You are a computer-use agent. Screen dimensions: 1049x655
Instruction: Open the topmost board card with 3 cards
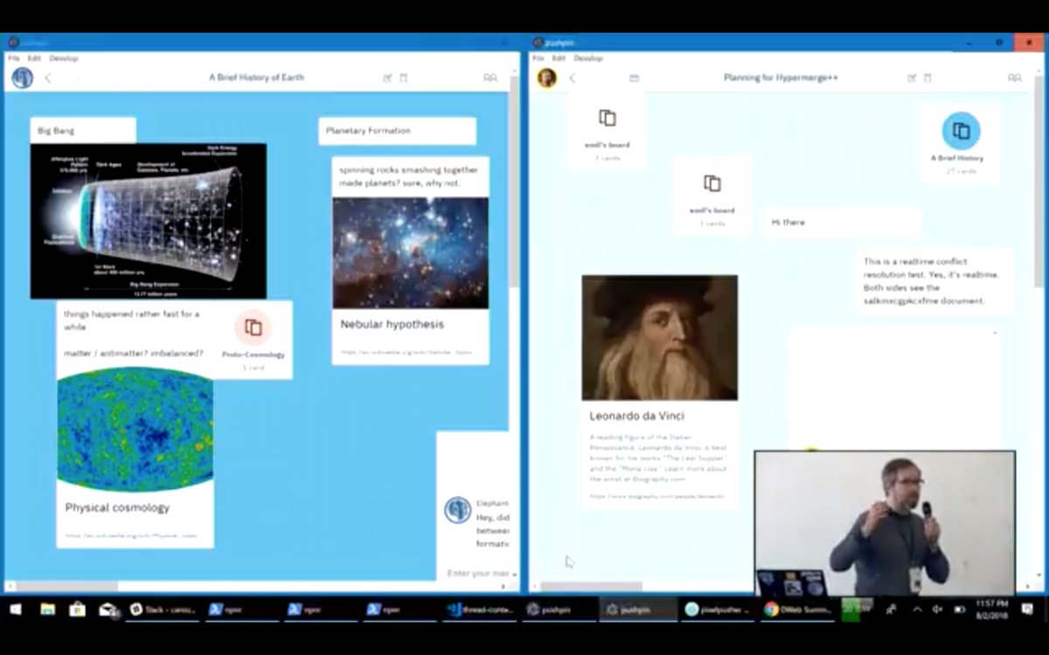[608, 129]
